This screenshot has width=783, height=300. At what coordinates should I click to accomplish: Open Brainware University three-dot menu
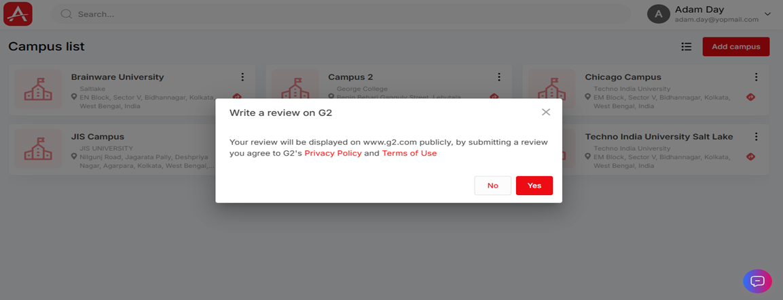click(x=242, y=77)
